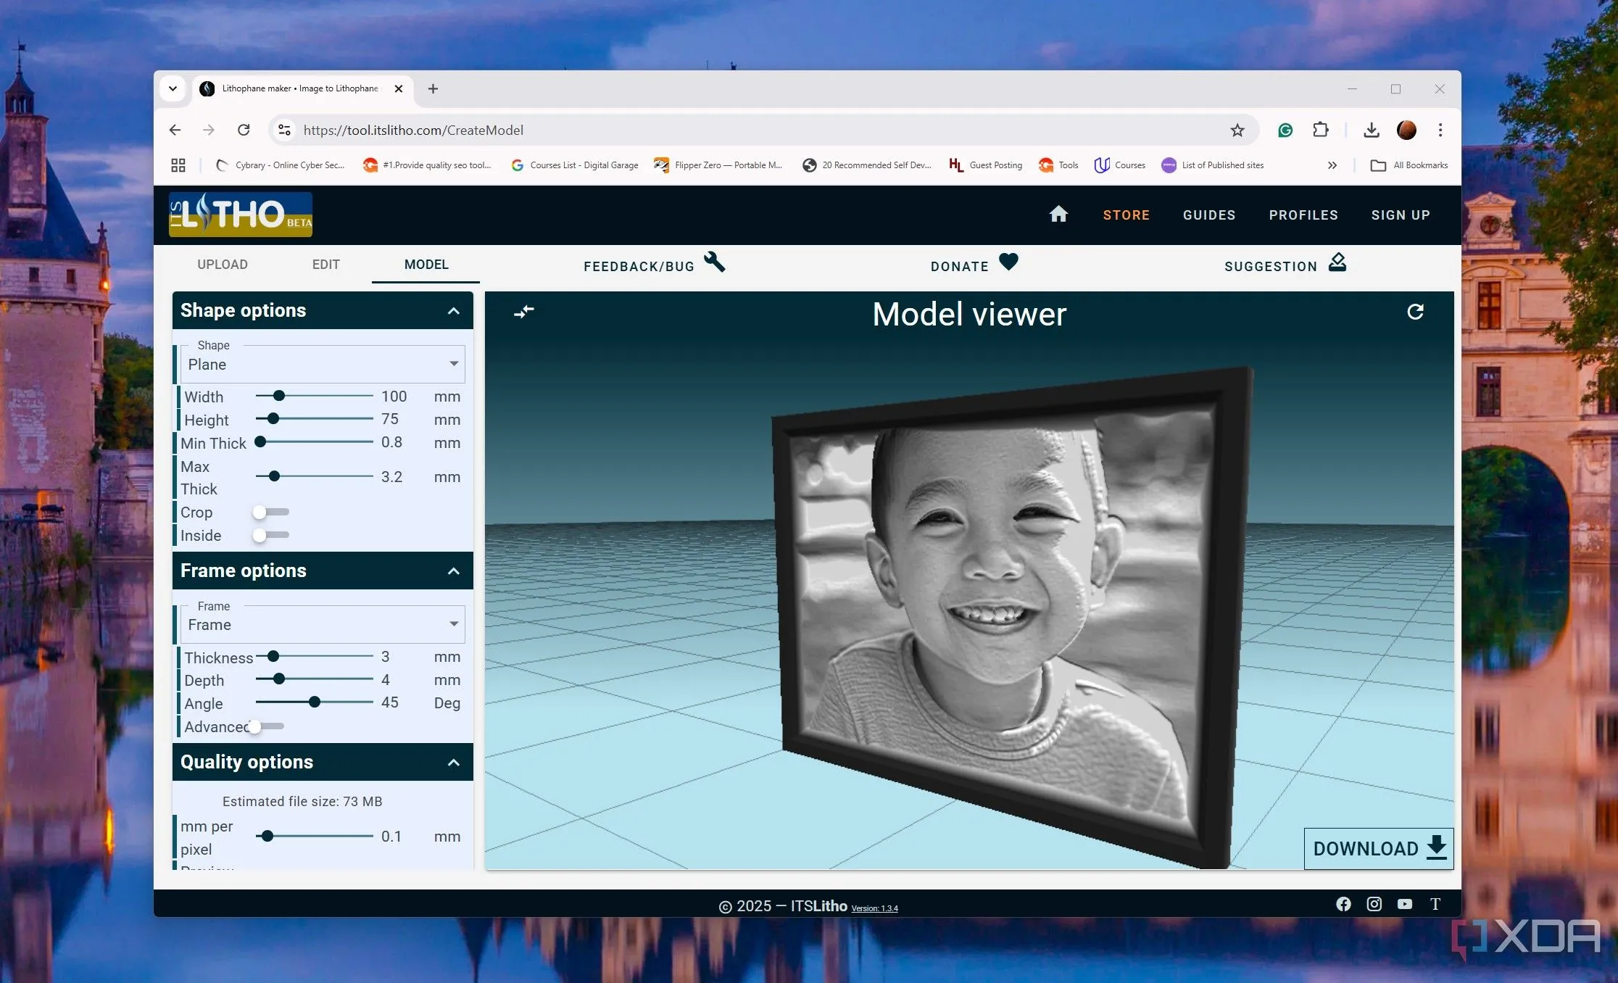Image resolution: width=1618 pixels, height=983 pixels.
Task: Click the SIGN UP link
Action: [1401, 215]
